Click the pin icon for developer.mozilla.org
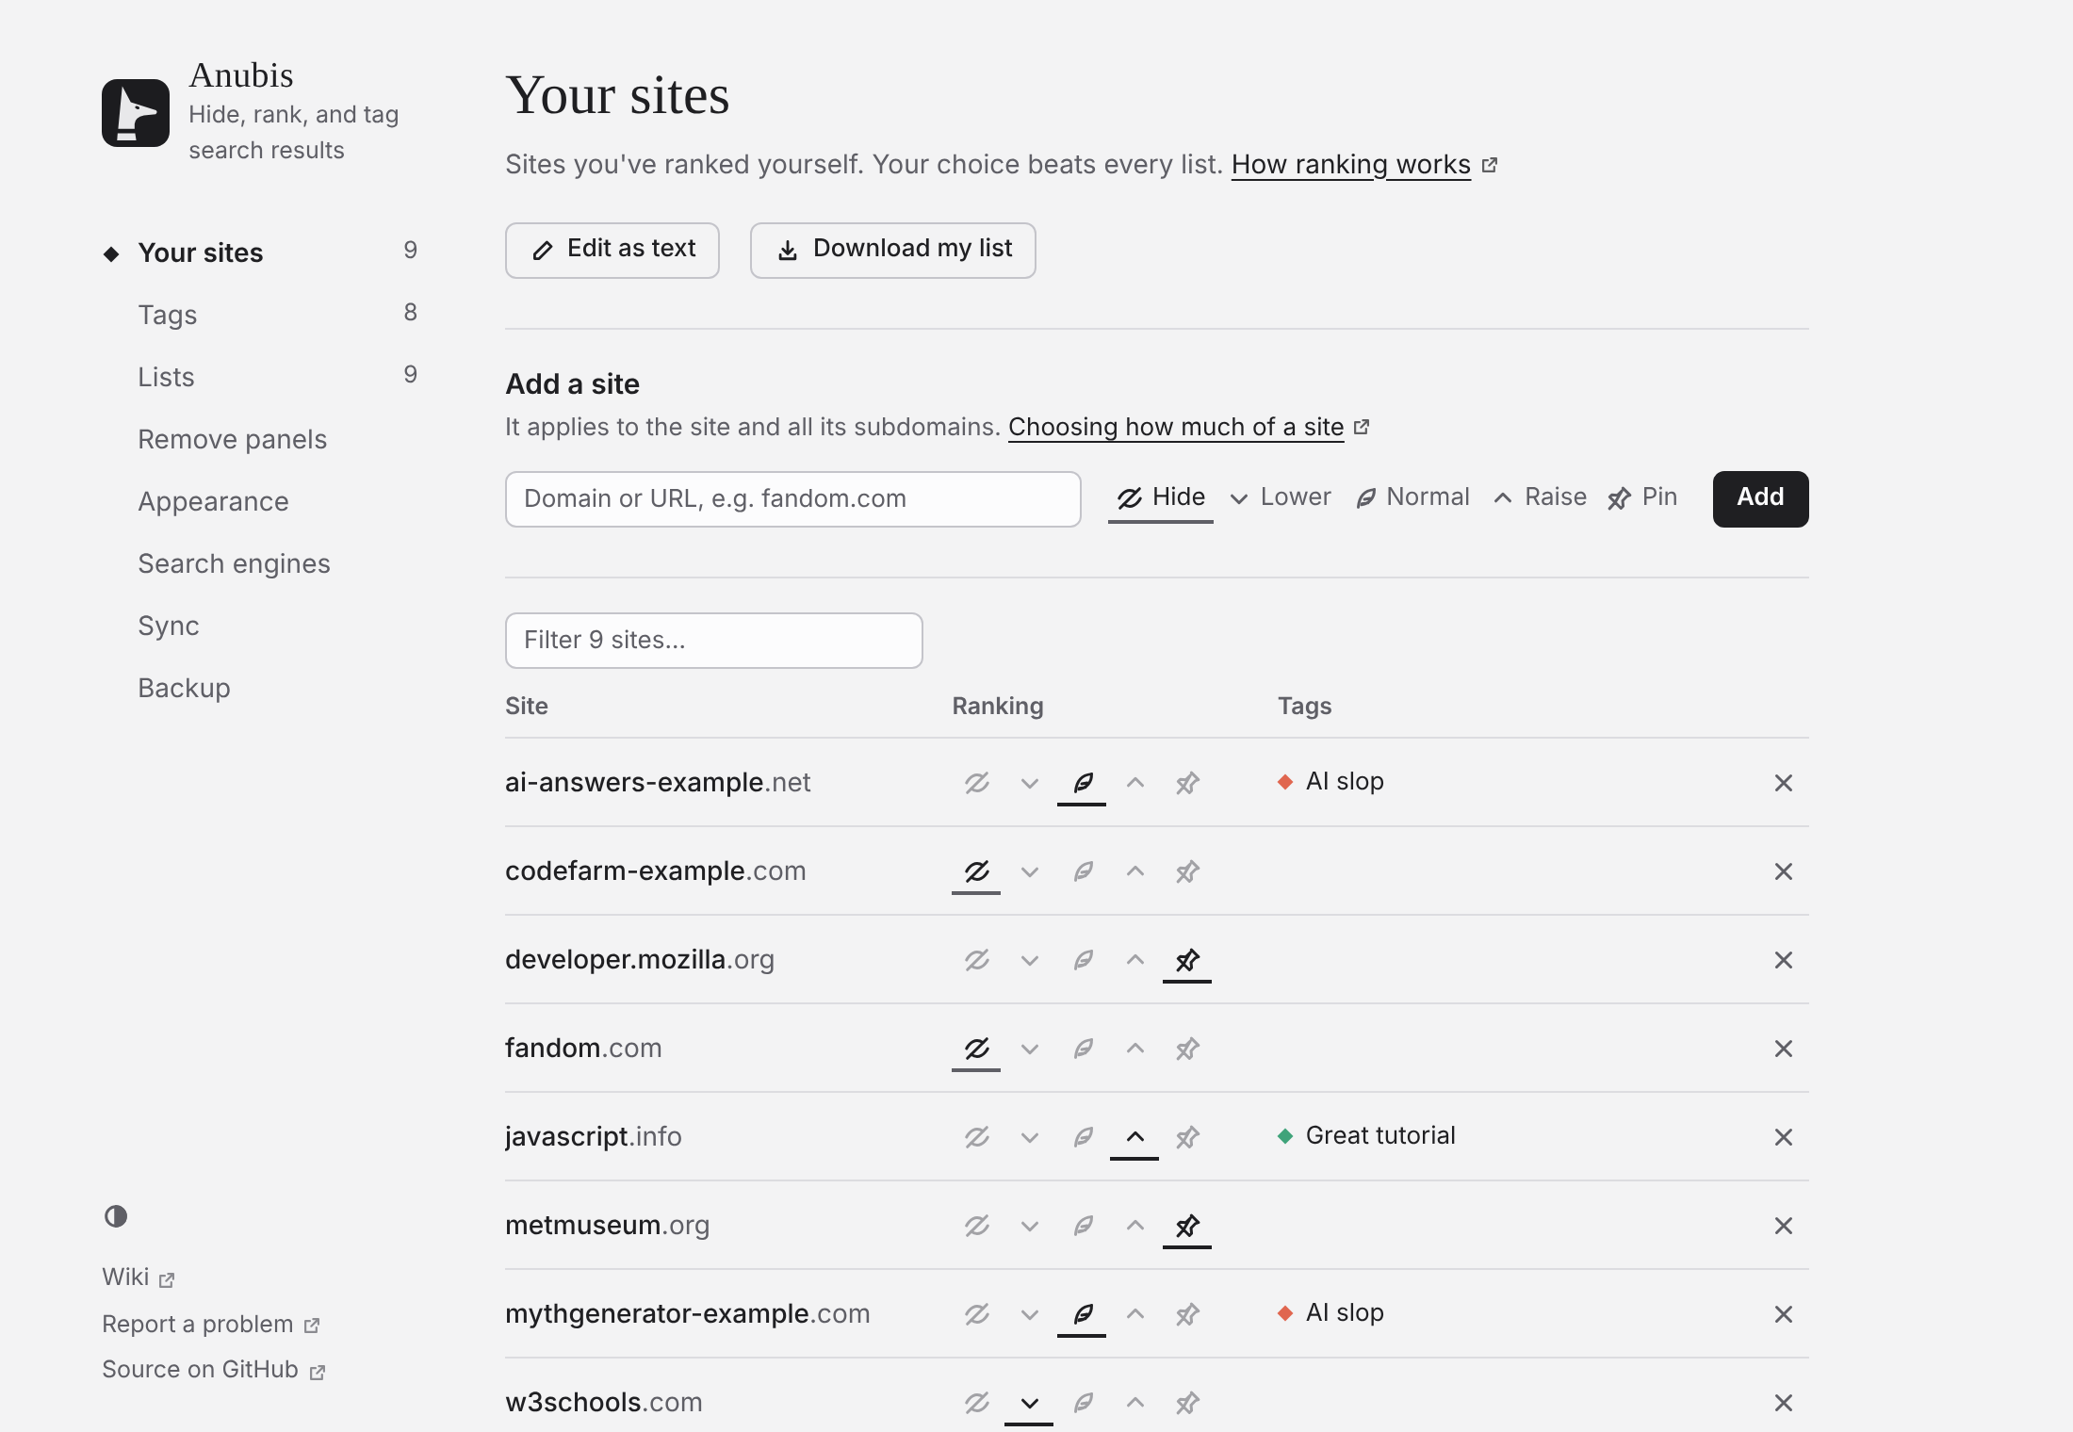The image size is (2073, 1432). pos(1187,960)
